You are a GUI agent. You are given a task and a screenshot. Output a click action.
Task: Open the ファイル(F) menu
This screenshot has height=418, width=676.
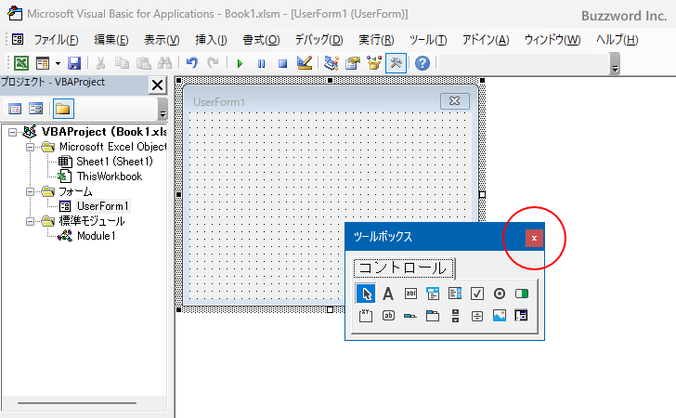[56, 40]
